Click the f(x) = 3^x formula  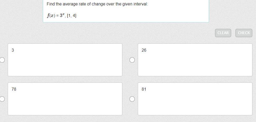[55, 15]
